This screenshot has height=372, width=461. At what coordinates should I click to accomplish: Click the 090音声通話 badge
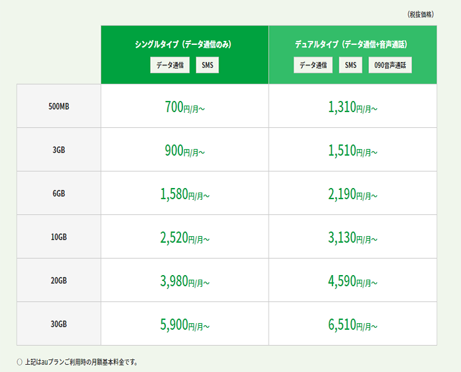coord(390,65)
